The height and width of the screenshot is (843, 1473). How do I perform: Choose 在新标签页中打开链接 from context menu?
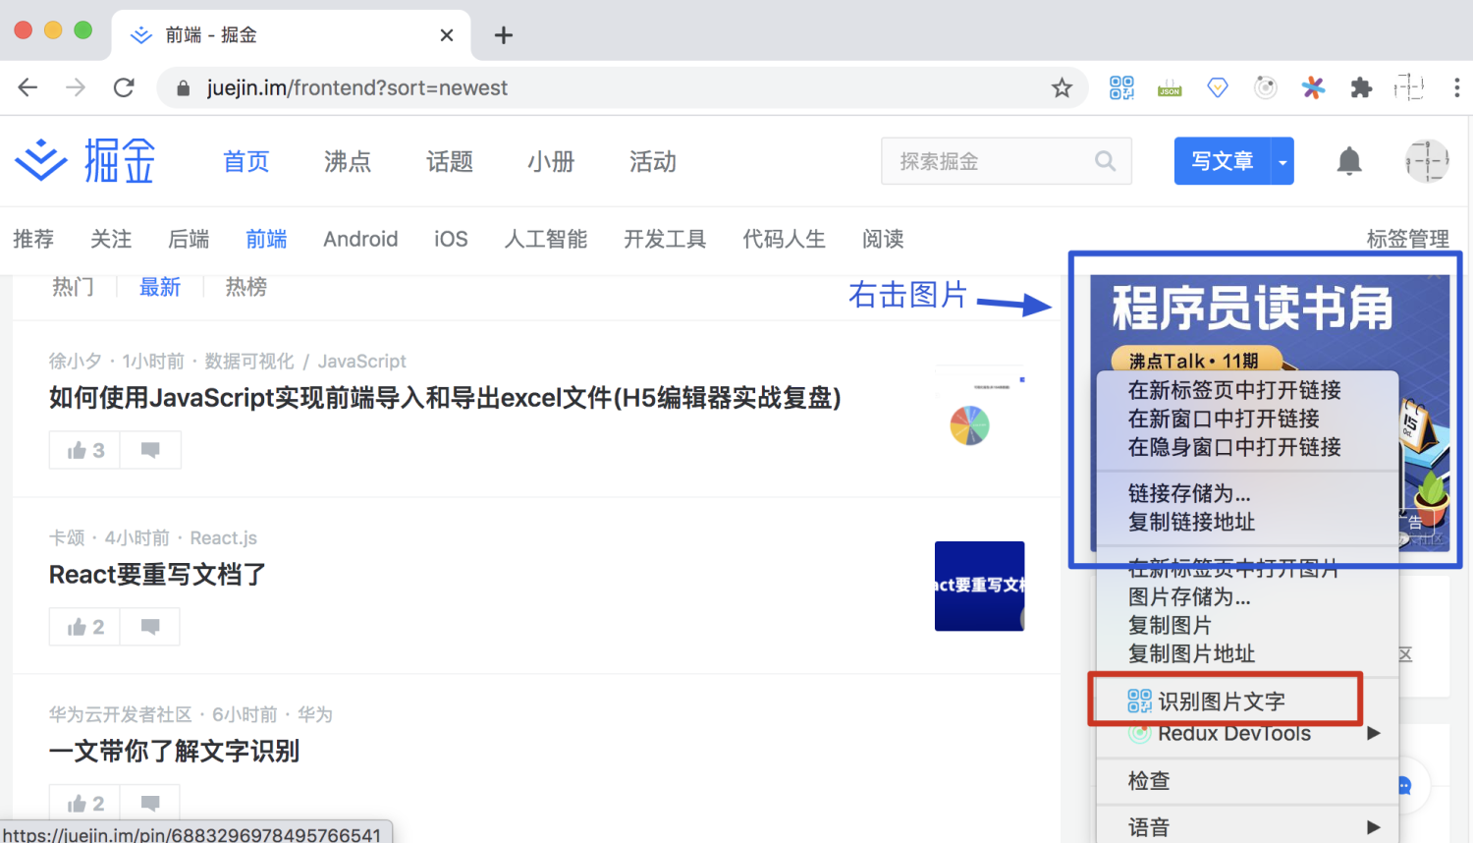click(1234, 390)
